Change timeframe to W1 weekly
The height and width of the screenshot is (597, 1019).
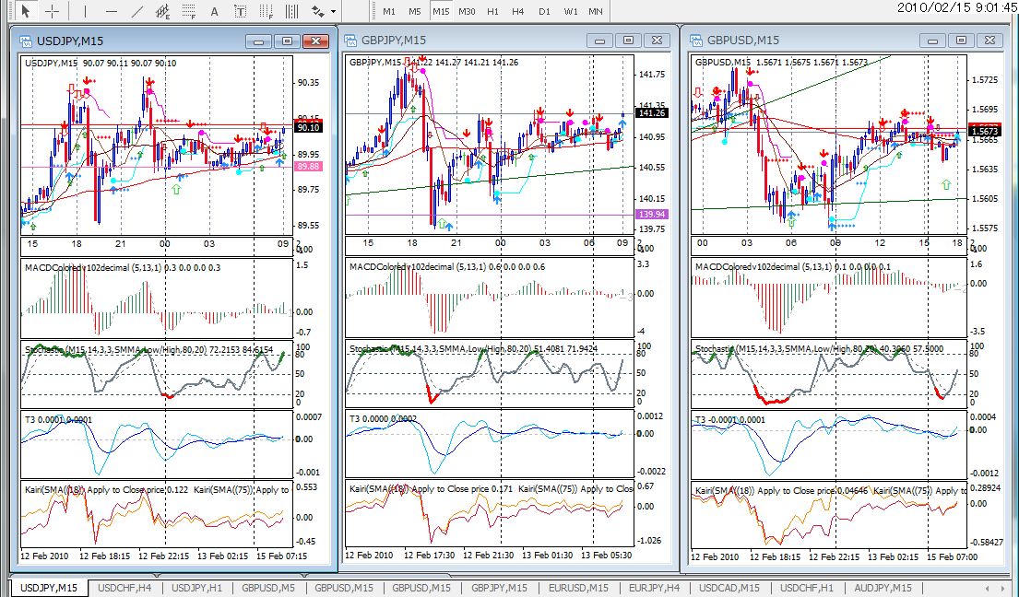571,11
